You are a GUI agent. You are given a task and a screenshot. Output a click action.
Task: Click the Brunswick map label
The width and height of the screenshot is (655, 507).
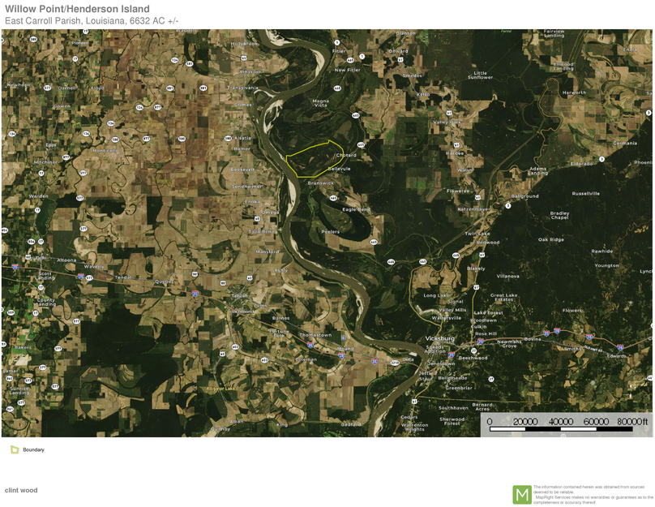pyautogui.click(x=321, y=183)
